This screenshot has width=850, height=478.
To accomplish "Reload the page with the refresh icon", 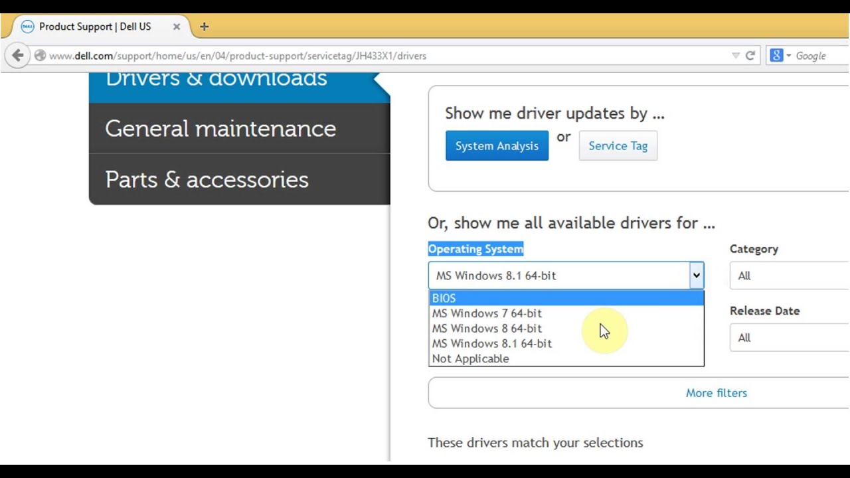I will [x=750, y=56].
